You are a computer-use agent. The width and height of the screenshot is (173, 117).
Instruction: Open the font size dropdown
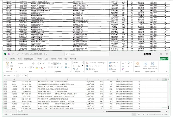point(38,64)
